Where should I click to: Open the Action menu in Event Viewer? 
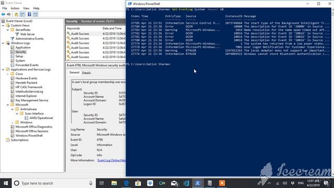[x=15, y=8]
